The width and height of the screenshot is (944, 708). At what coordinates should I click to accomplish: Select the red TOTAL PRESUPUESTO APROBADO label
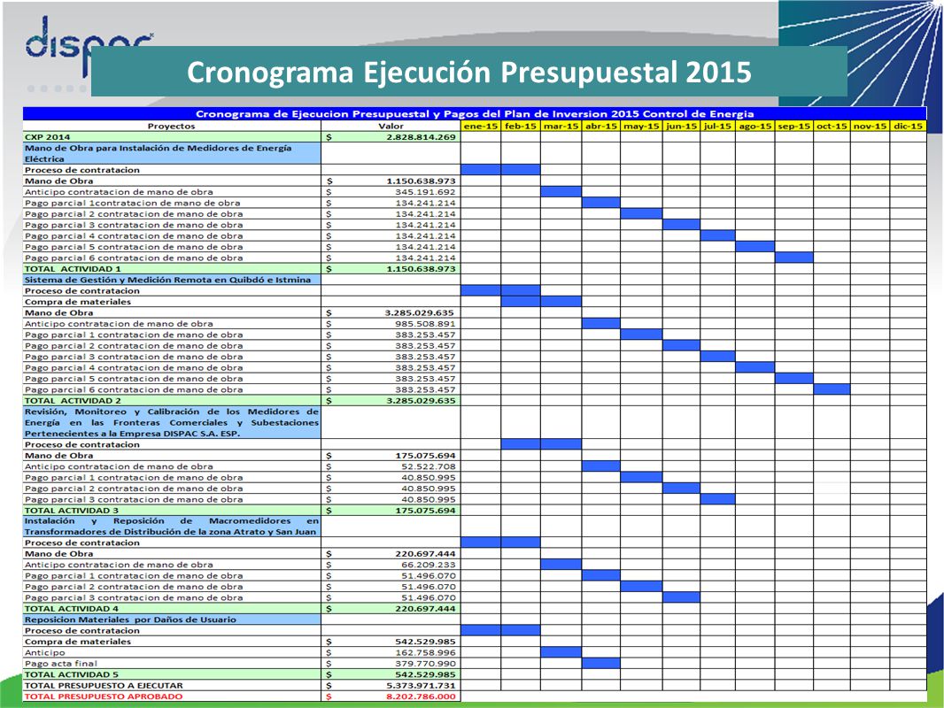104,696
